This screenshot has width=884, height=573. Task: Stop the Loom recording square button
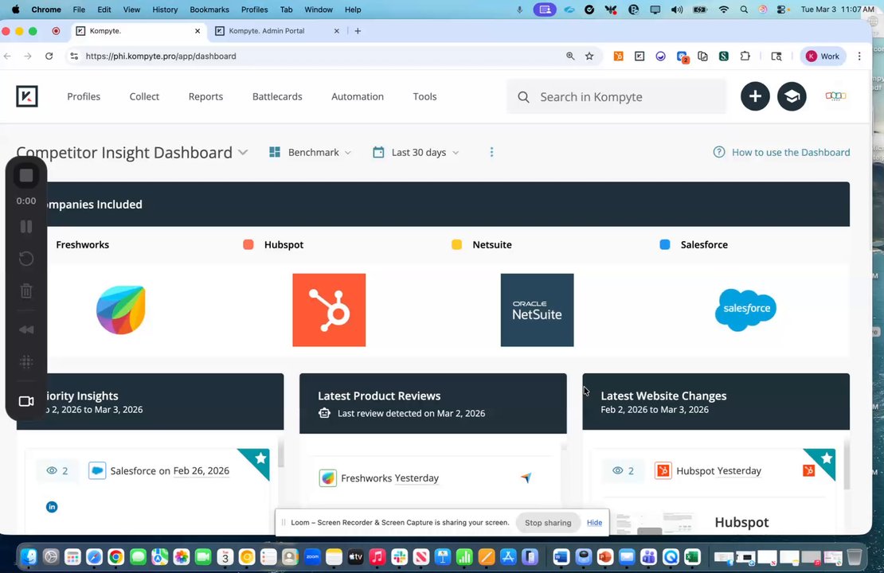[x=26, y=176]
